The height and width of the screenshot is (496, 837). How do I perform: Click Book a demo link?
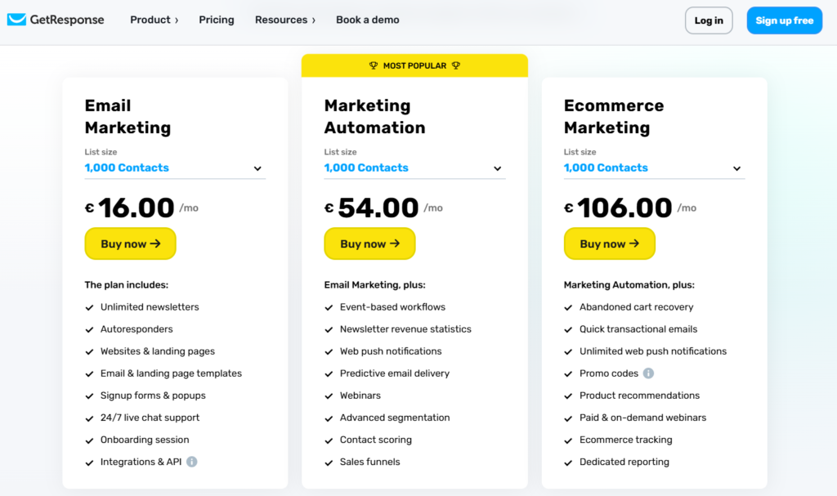pos(368,20)
